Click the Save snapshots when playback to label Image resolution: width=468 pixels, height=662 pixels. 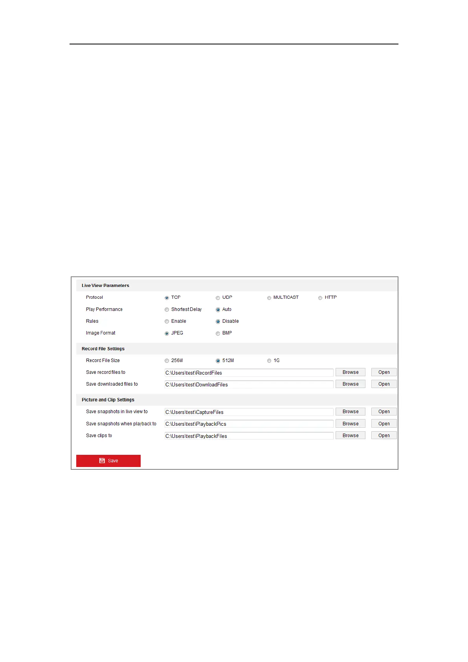coord(121,424)
